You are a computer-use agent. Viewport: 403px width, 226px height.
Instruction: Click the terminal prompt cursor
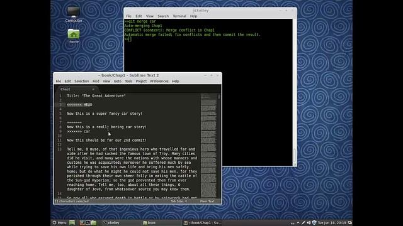tap(130, 39)
